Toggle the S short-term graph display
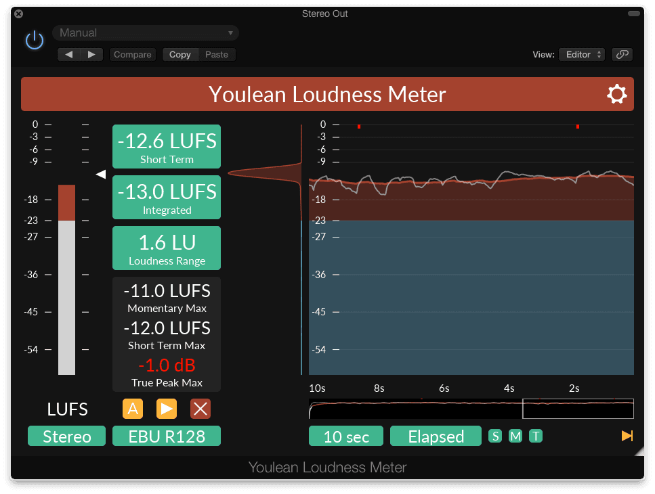 pyautogui.click(x=495, y=436)
